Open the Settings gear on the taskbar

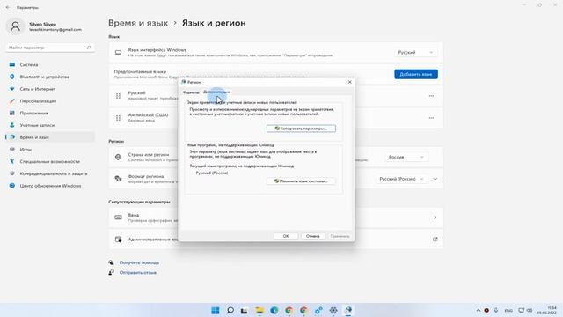333,311
